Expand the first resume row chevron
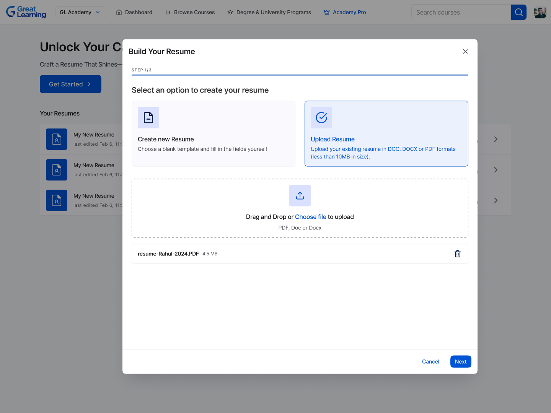Screen dimensions: 551x413 tap(496, 139)
